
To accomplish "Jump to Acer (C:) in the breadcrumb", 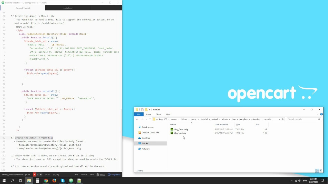I will point(163,119).
